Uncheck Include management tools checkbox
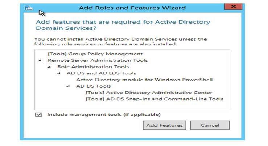Image resolution: width=268 pixels, height=146 pixels. tap(38, 115)
